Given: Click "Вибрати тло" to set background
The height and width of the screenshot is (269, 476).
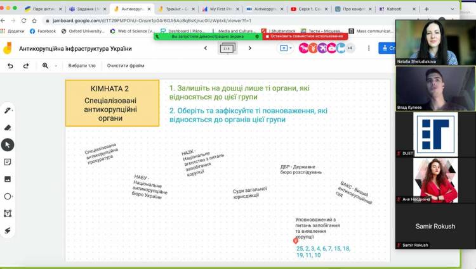Looking at the screenshot, I should pos(82,66).
